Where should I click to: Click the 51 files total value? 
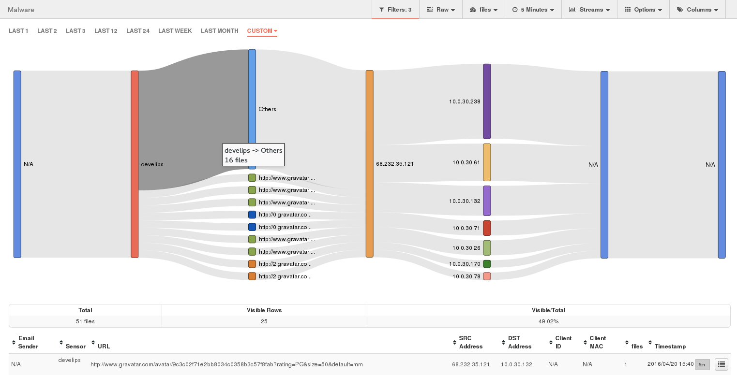pos(85,321)
